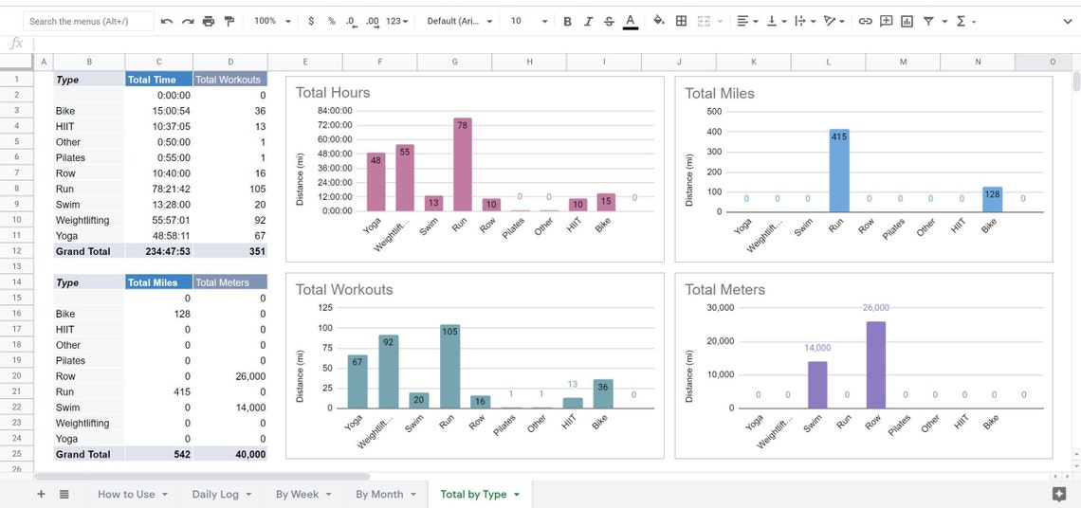Click the Total Meters chart title

pos(724,289)
